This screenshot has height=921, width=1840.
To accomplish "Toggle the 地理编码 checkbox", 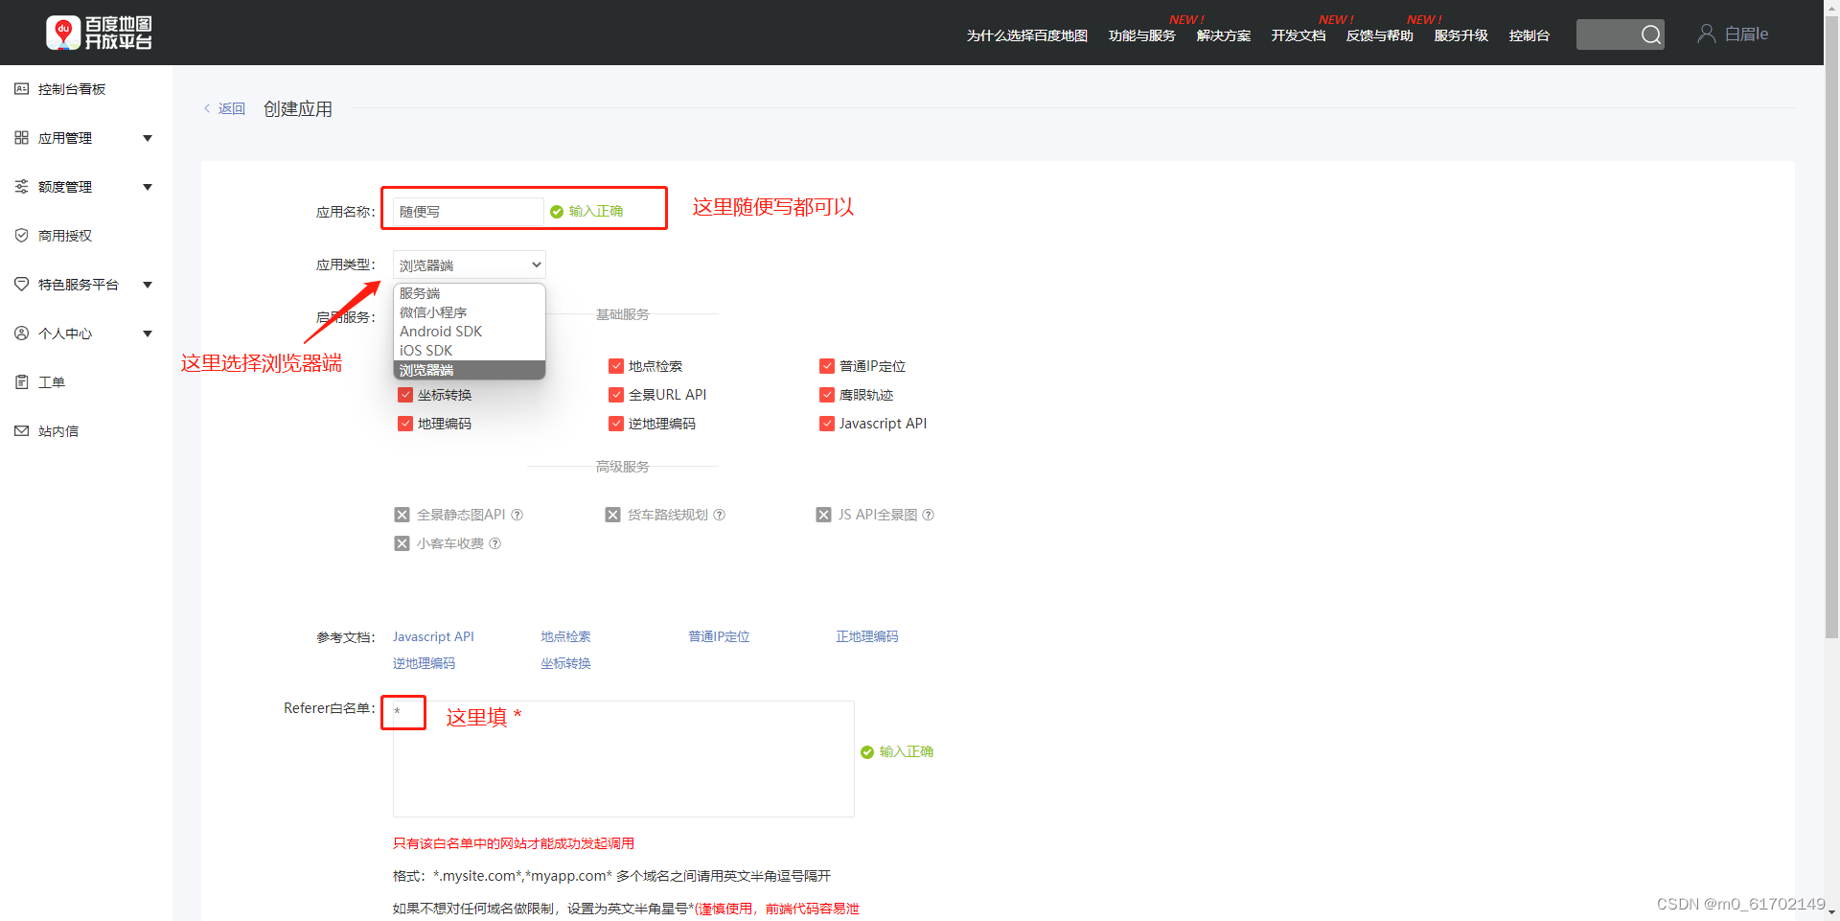I will click(405, 424).
